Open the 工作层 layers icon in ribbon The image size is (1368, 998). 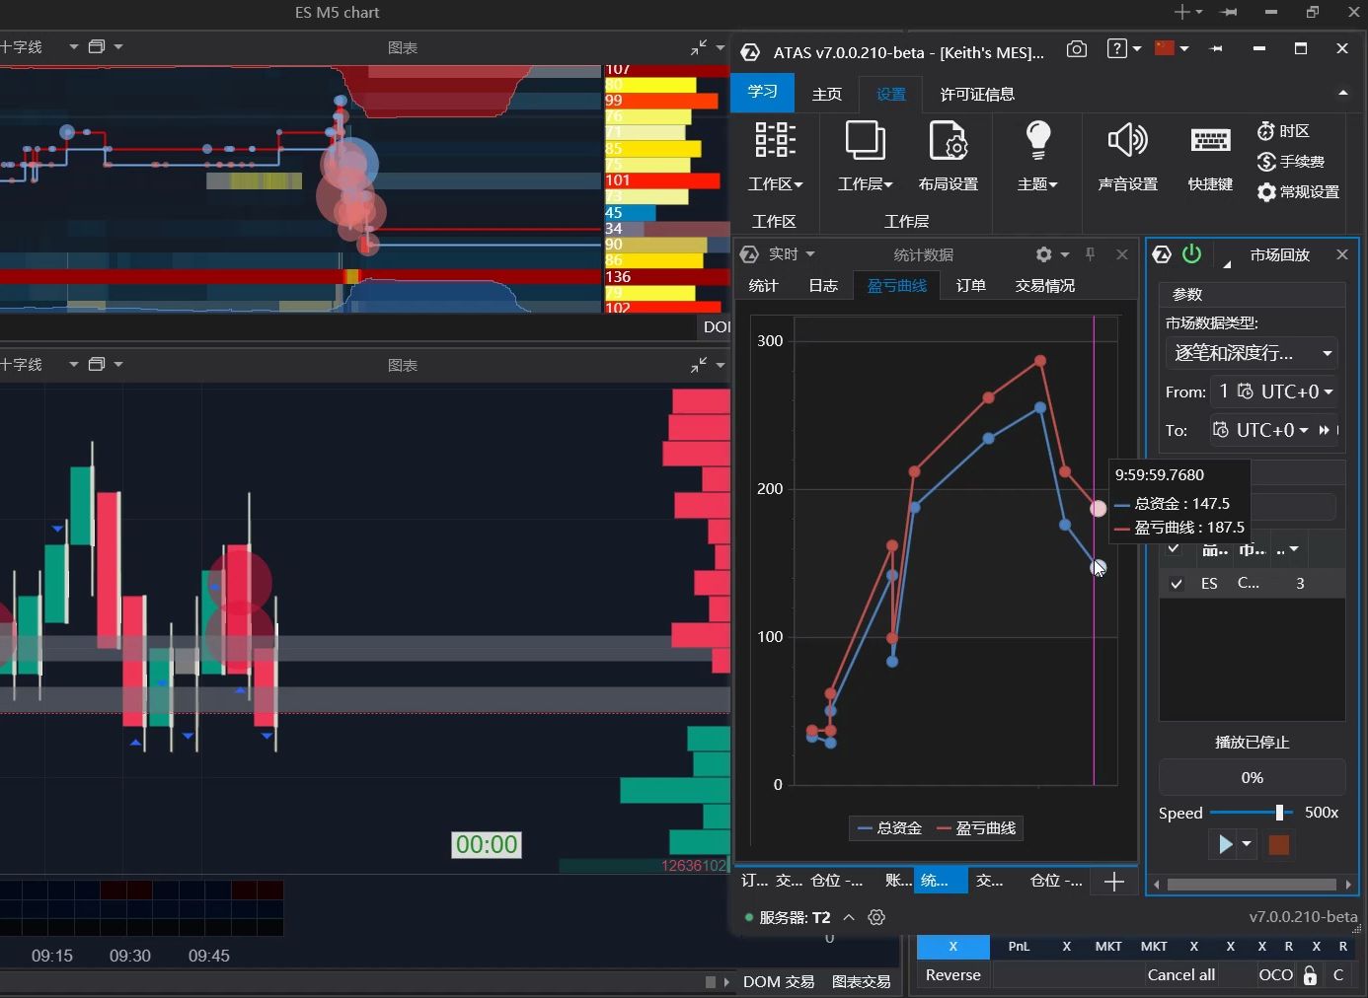pos(865,140)
